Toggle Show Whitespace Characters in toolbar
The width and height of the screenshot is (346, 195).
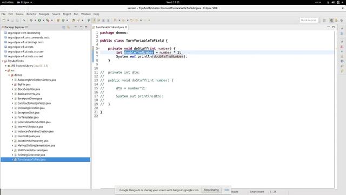(x=108, y=20)
